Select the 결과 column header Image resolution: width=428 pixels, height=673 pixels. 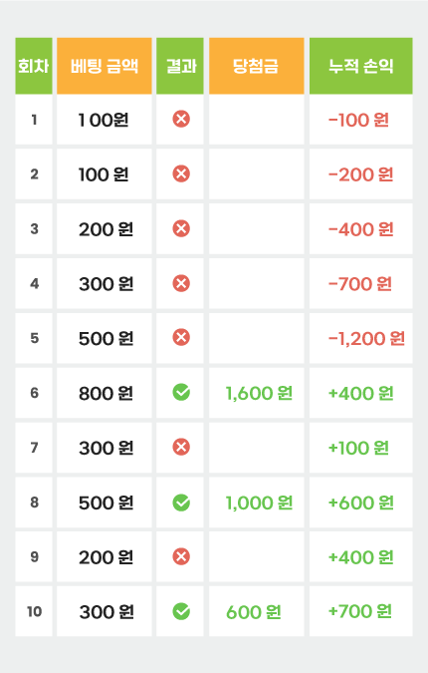(180, 66)
